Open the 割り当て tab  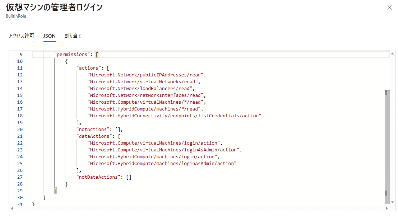73,36
